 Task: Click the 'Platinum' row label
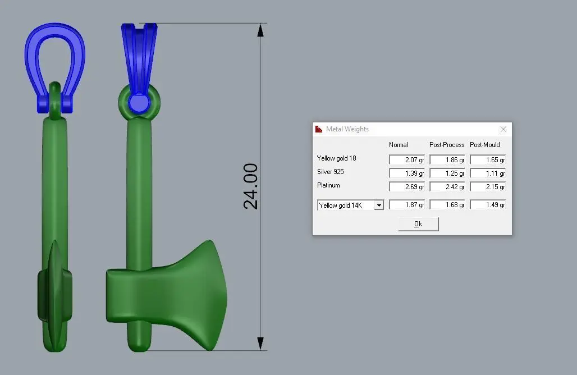coord(328,185)
